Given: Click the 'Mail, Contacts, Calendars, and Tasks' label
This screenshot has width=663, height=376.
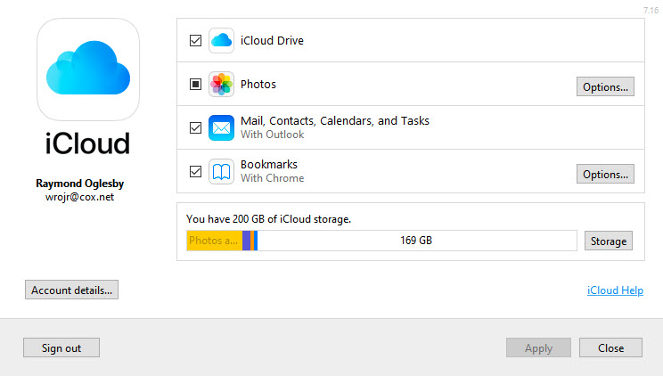Looking at the screenshot, I should click(x=335, y=121).
